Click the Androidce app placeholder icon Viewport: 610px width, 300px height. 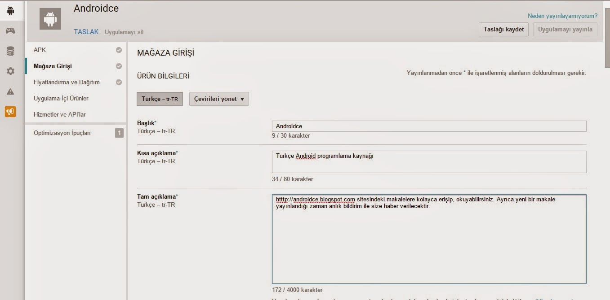[x=50, y=19]
